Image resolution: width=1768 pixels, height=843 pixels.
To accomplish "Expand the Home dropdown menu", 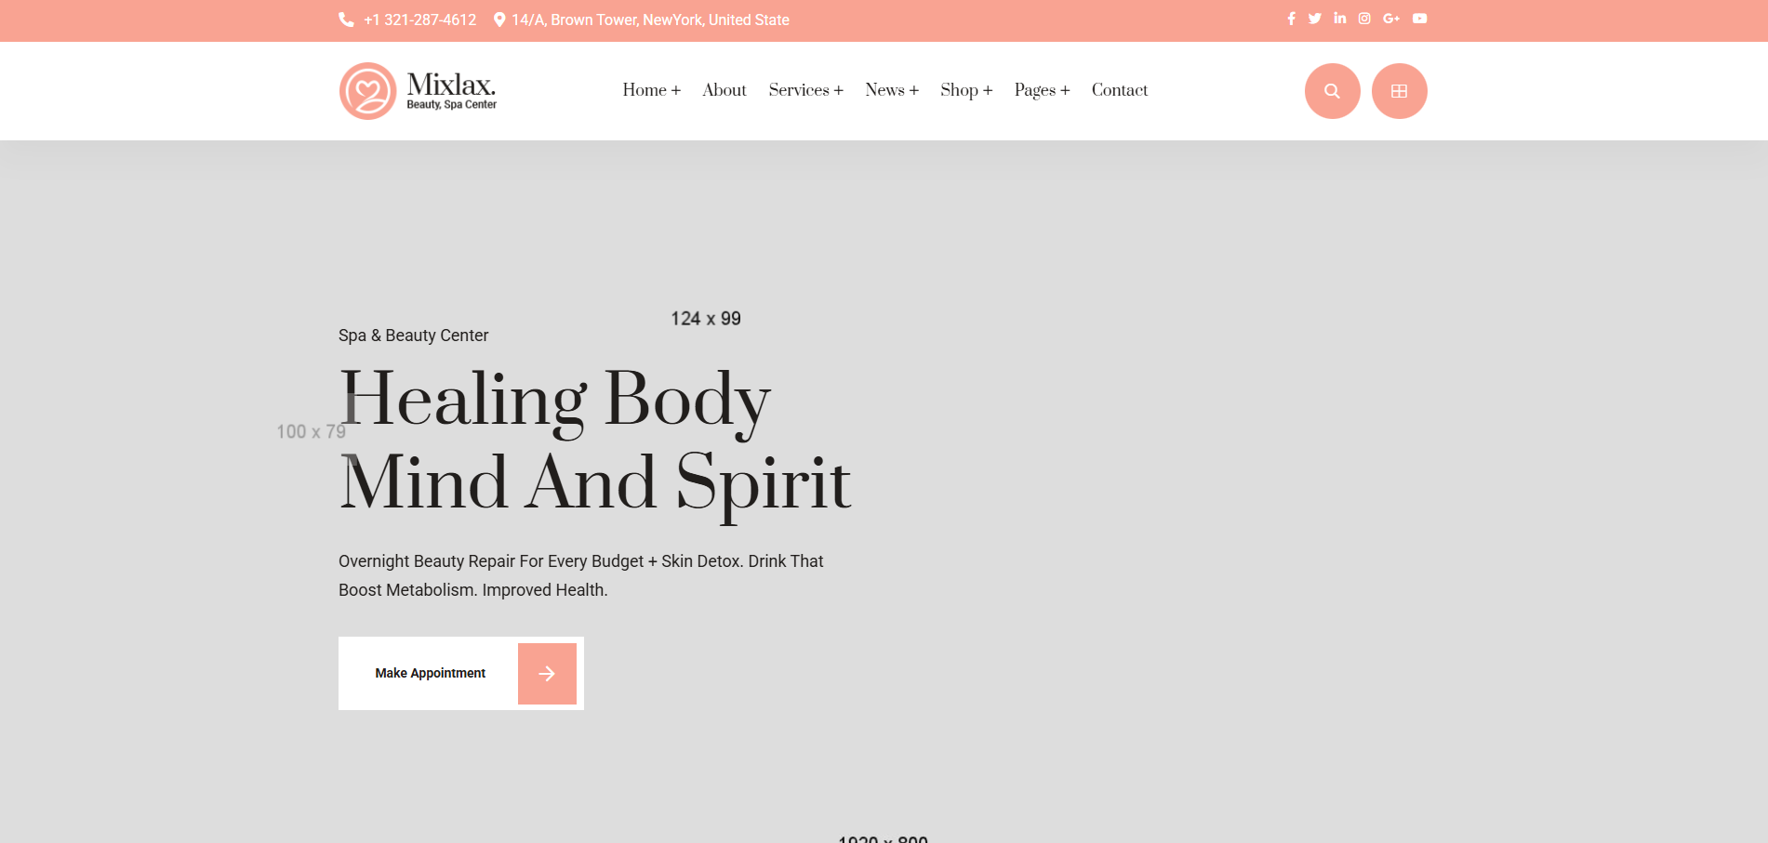I will [651, 90].
